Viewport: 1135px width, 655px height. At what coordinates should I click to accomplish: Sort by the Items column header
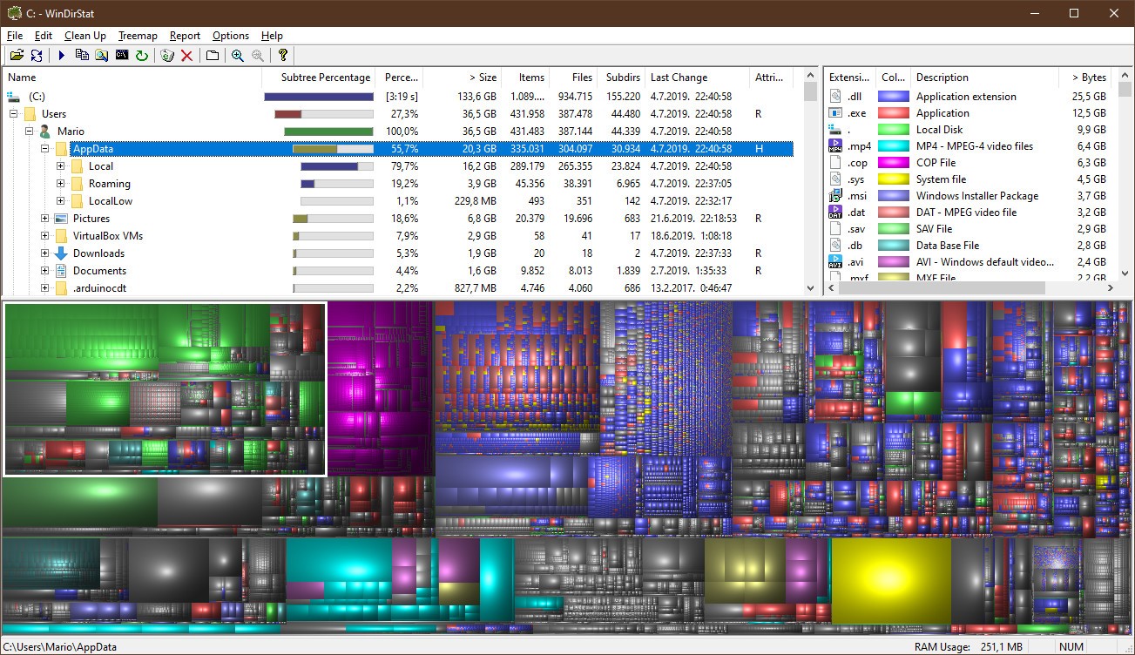pos(524,78)
